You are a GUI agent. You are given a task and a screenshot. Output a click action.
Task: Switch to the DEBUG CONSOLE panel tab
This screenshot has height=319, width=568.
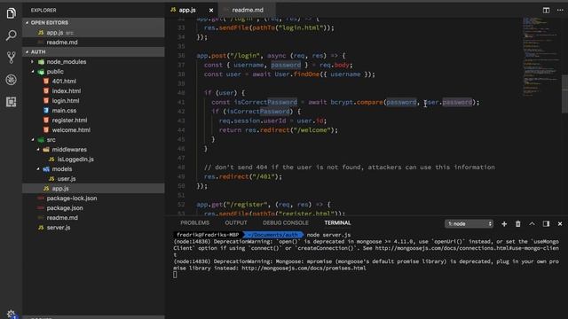click(286, 222)
